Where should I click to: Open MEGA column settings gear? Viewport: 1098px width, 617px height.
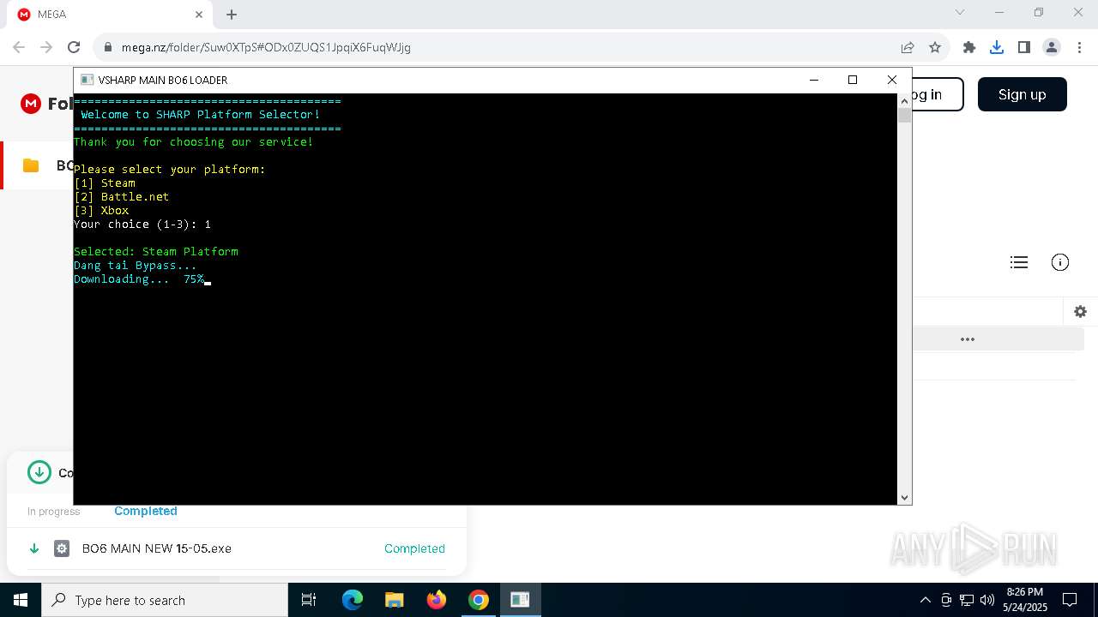coord(1080,312)
